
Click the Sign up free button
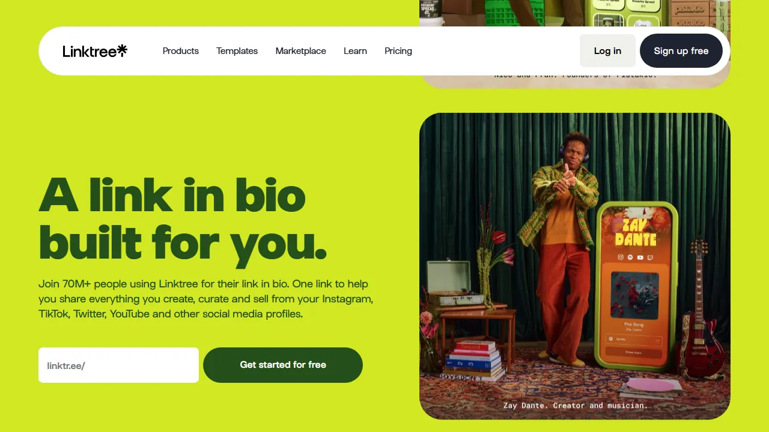tap(681, 51)
